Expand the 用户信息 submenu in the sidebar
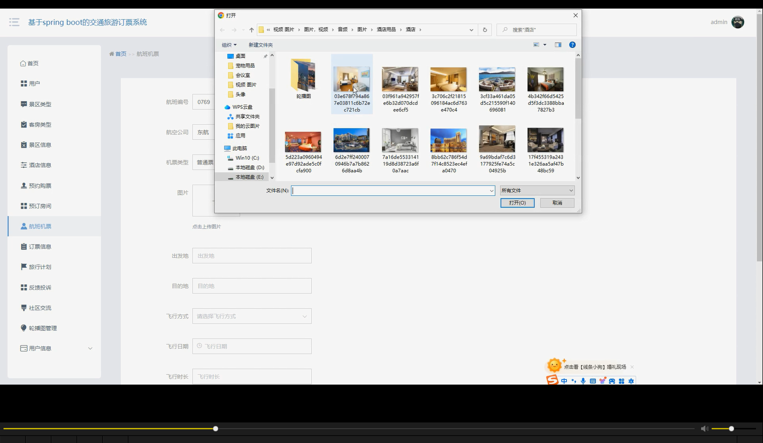Viewport: 763px width, 443px height. (90, 348)
